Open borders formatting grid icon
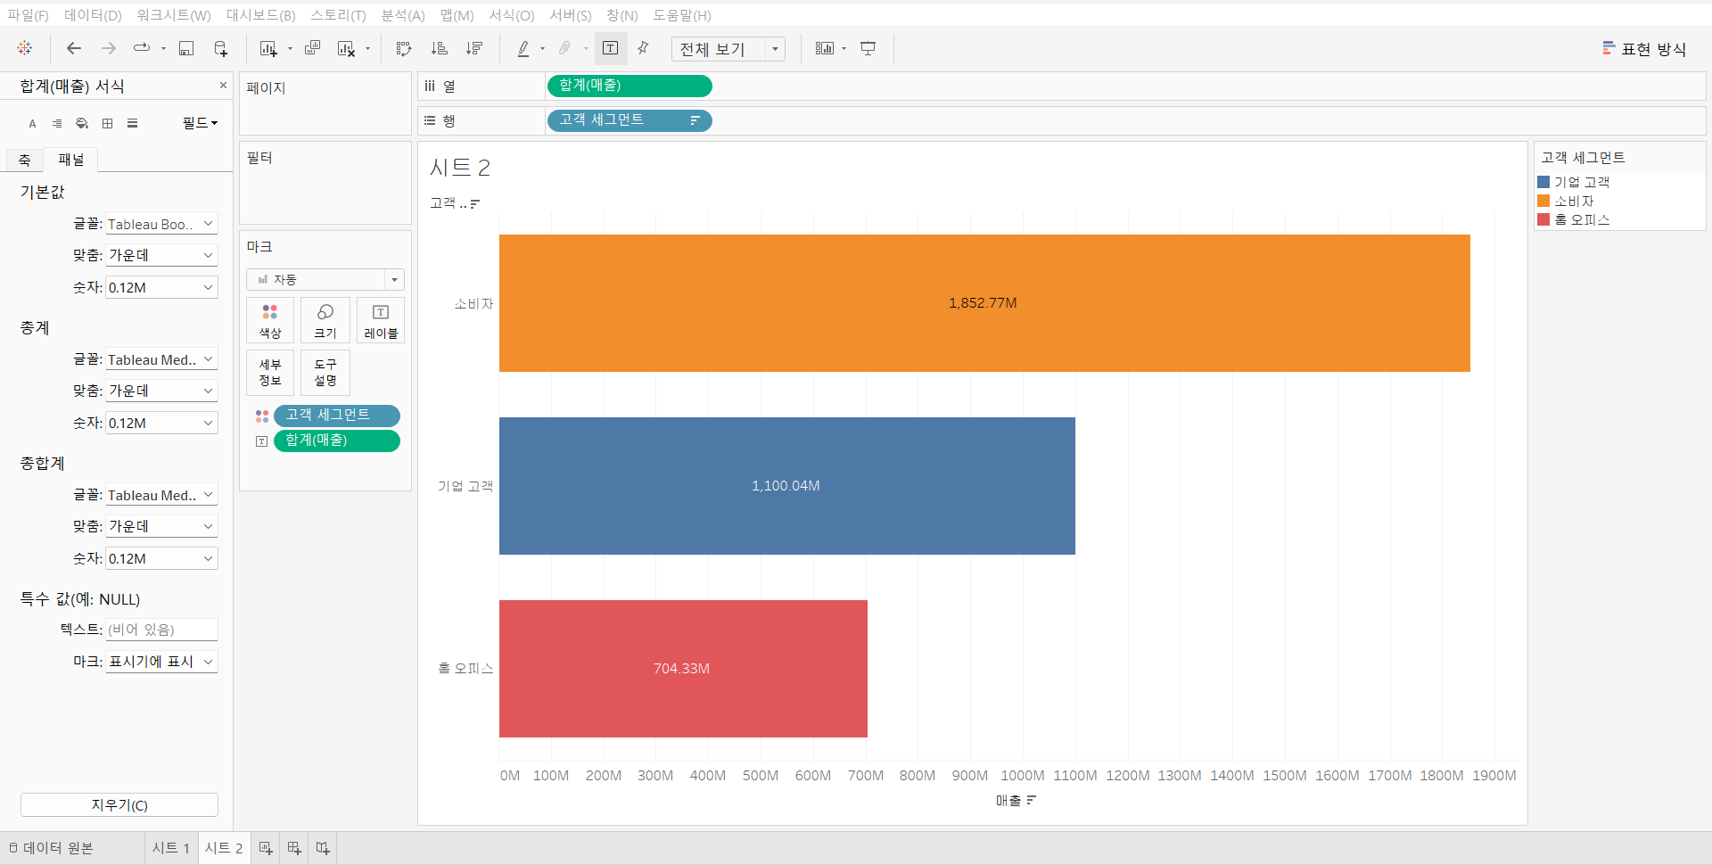1712x865 pixels. 108,123
